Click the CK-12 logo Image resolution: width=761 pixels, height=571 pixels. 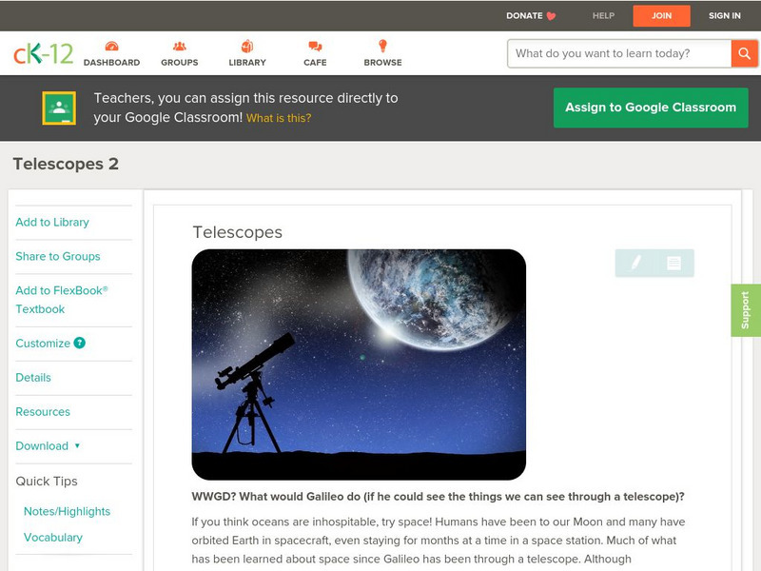43,53
